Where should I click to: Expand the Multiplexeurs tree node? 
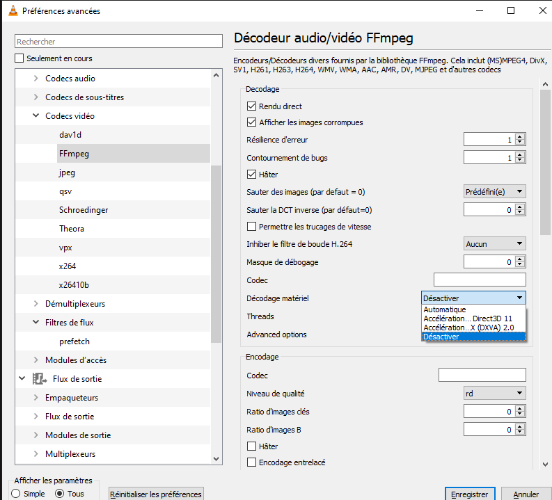(x=36, y=453)
